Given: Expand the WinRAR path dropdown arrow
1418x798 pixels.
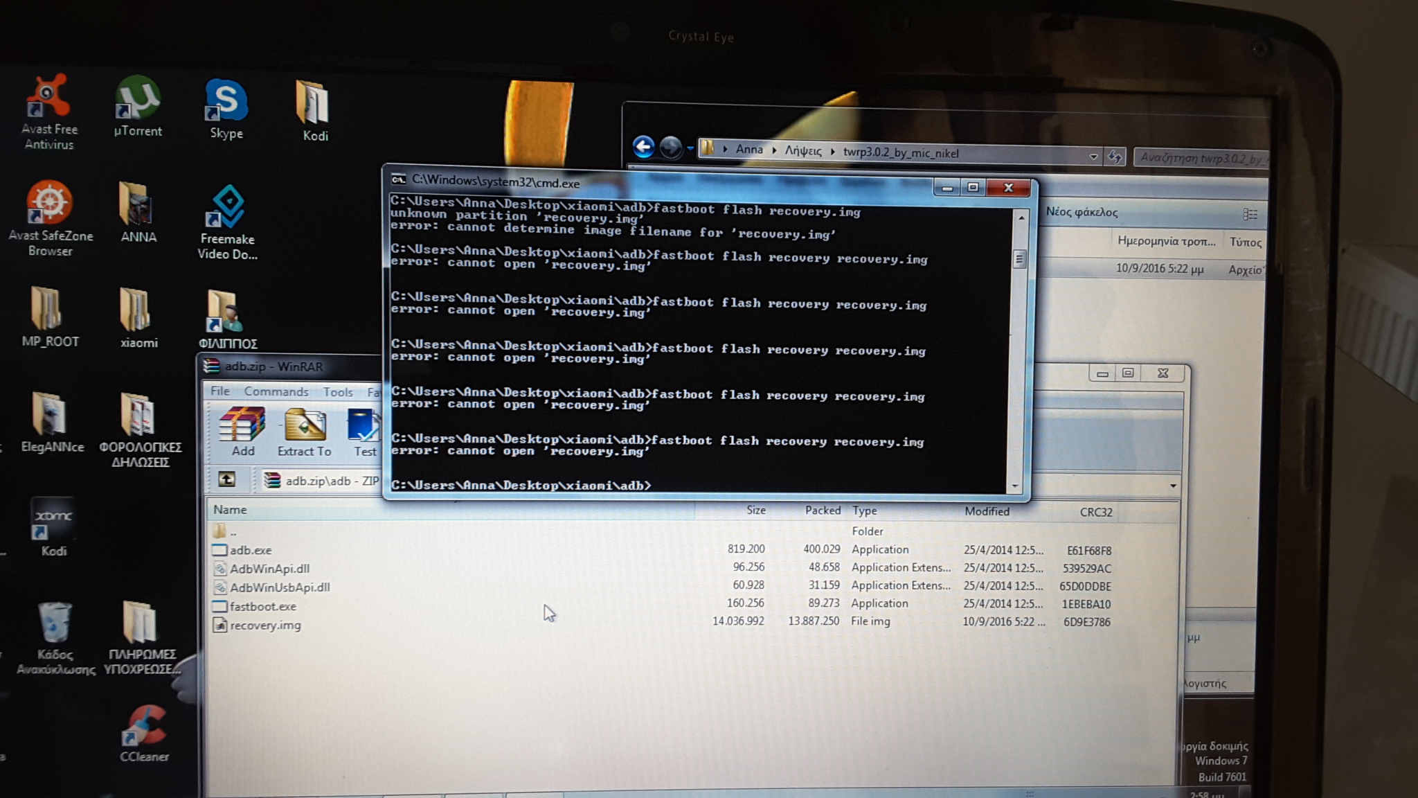Looking at the screenshot, I should point(1173,486).
